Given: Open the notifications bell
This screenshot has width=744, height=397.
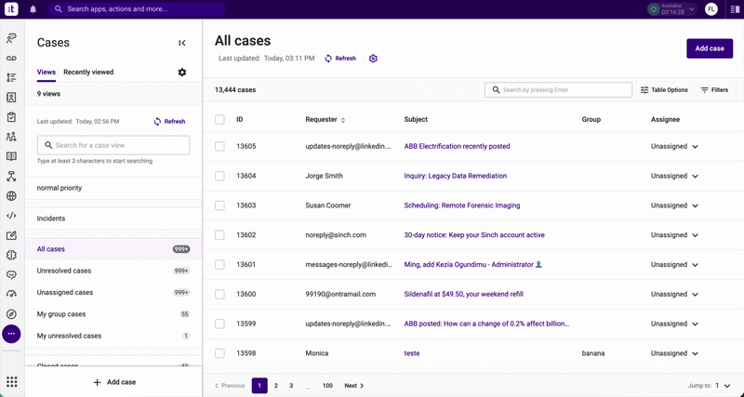Looking at the screenshot, I should click(33, 9).
